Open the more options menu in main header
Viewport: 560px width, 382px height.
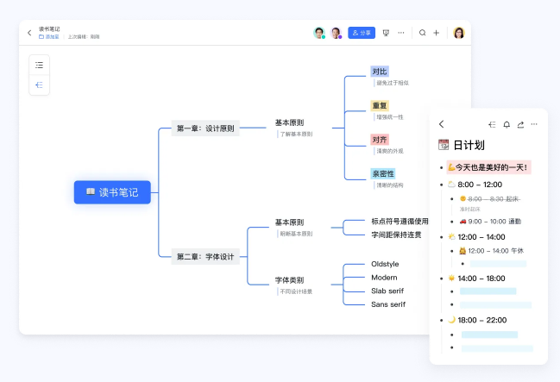pos(401,33)
